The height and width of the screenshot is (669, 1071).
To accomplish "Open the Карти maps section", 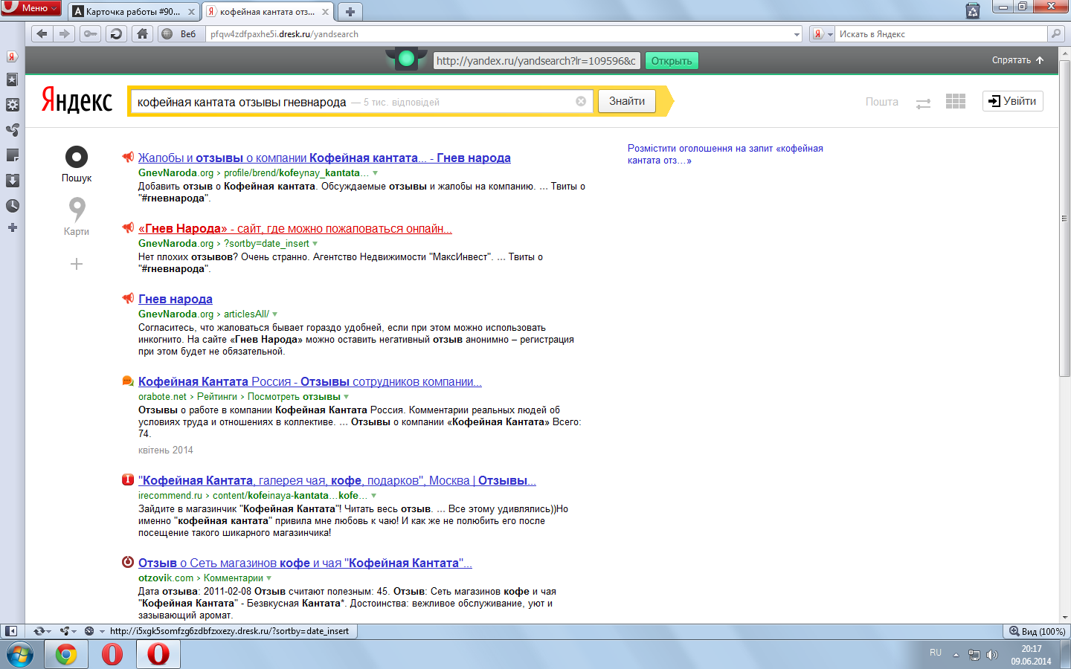I will click(77, 216).
